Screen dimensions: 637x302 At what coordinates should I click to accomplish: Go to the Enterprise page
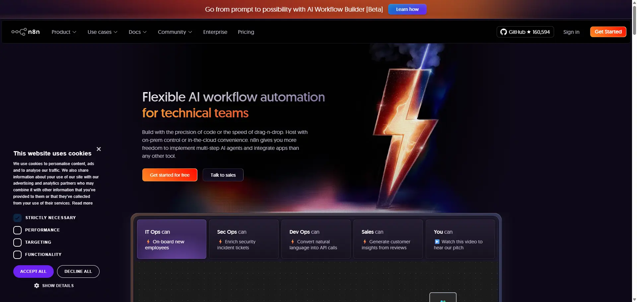pyautogui.click(x=215, y=32)
